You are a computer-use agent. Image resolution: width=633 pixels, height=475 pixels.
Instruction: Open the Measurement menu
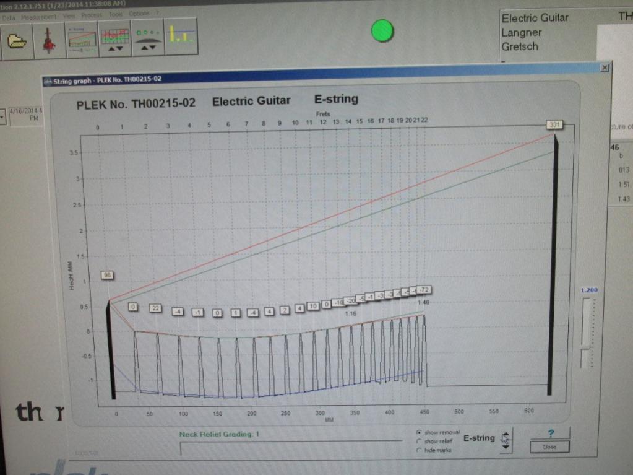click(39, 17)
